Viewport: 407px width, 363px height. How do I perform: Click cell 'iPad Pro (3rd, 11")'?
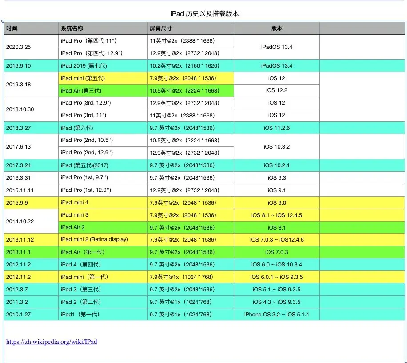tap(103, 115)
